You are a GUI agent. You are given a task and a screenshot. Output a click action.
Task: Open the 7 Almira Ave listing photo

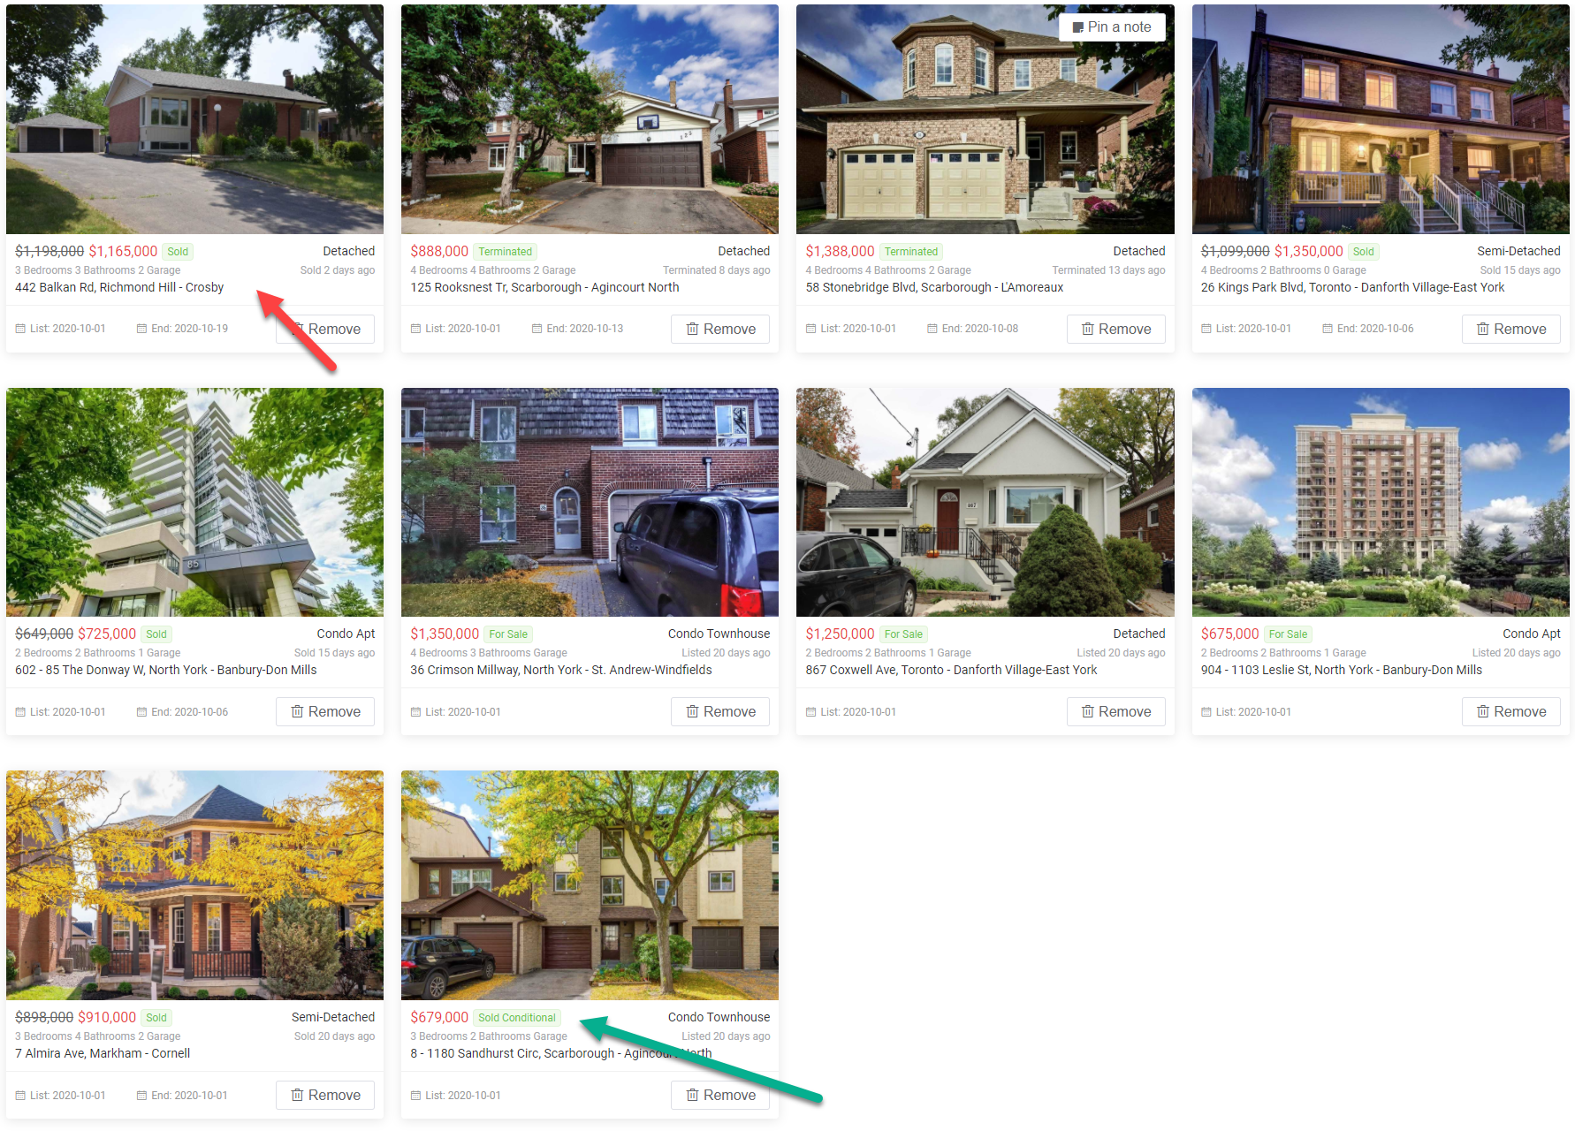click(x=194, y=885)
